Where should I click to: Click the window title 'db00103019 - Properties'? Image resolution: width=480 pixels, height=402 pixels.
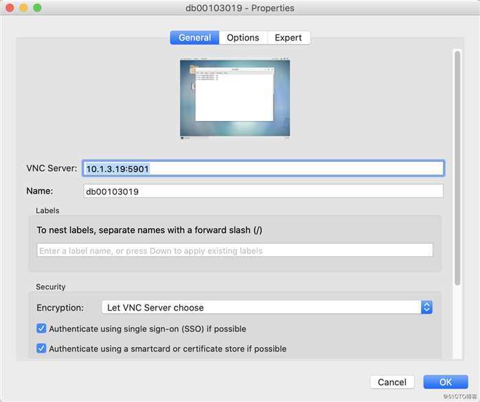pos(240,8)
